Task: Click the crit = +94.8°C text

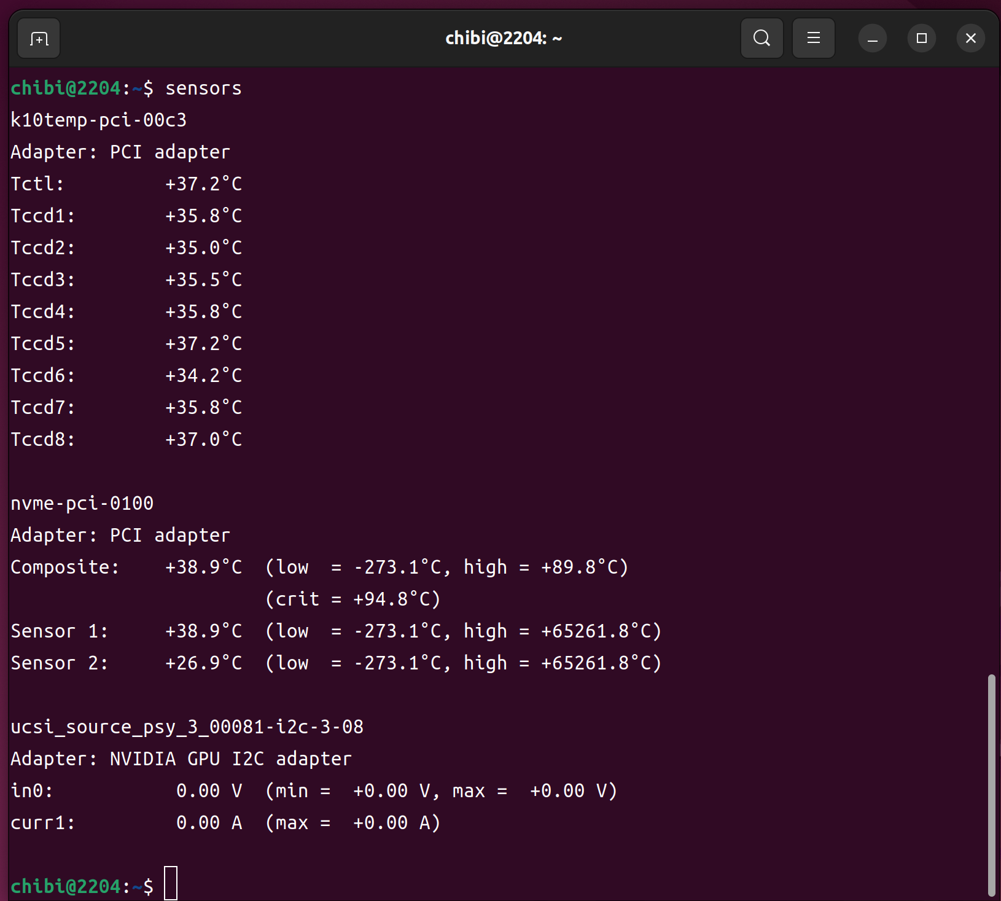Action: point(353,599)
